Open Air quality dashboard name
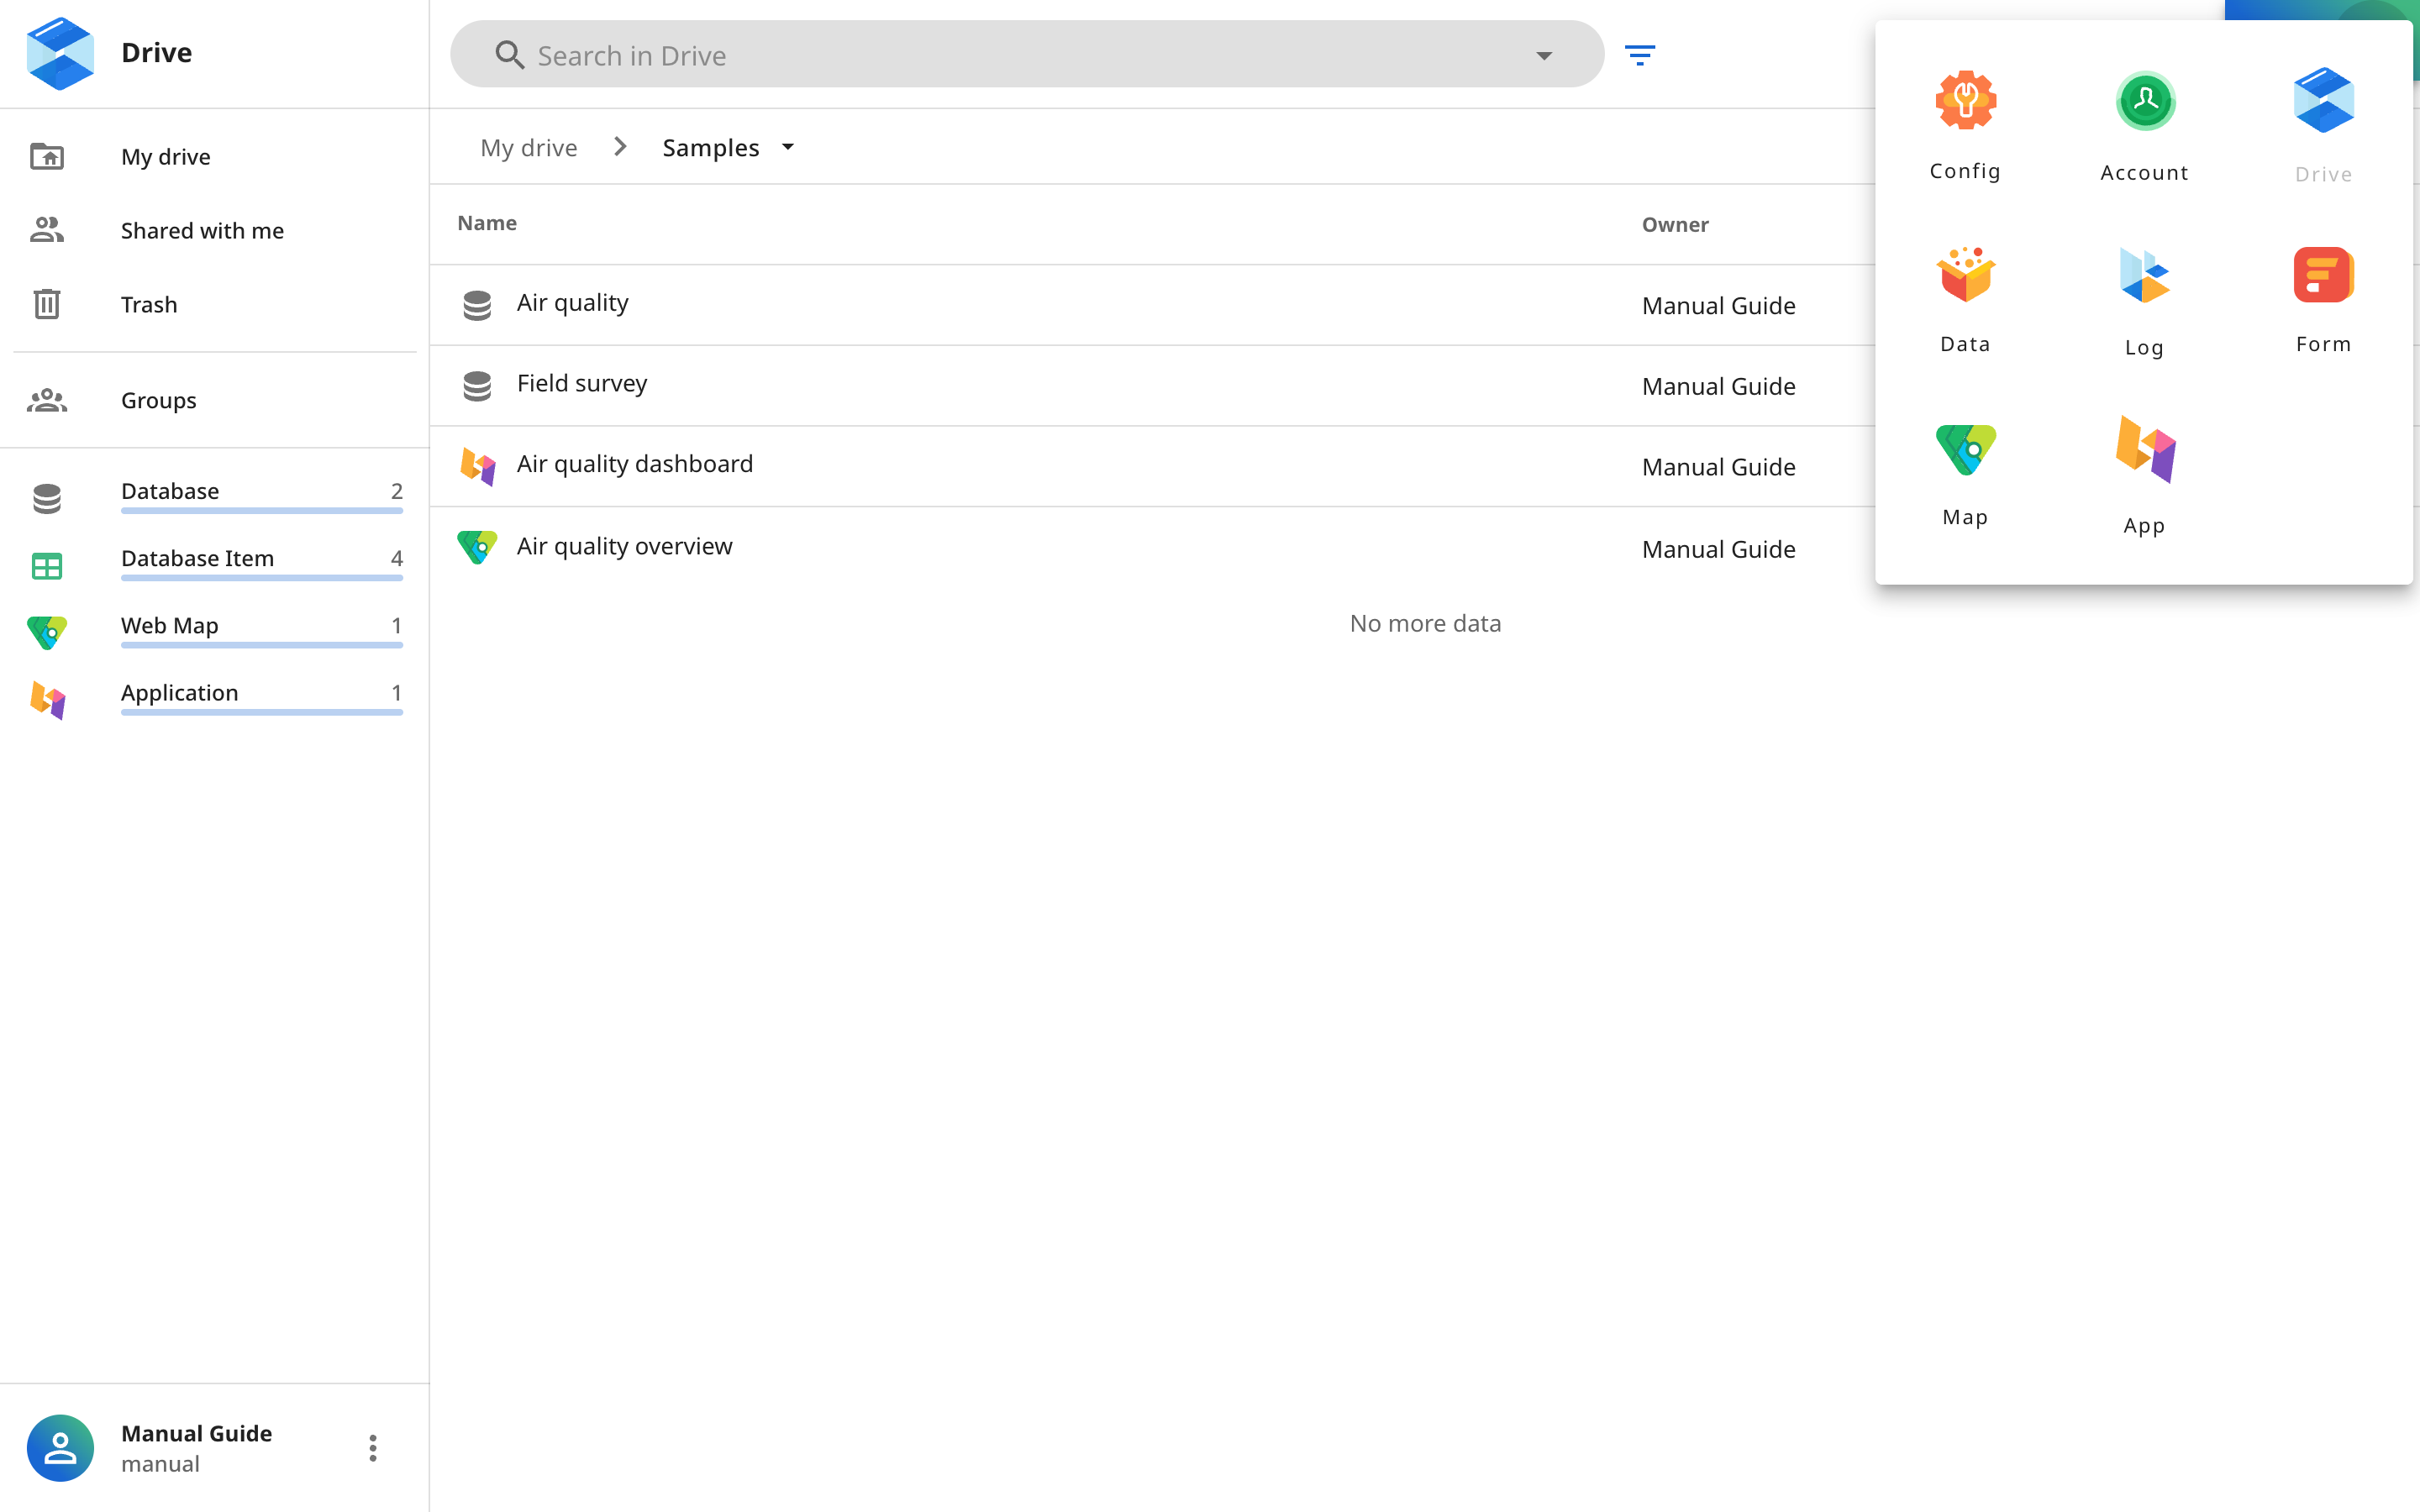2420x1512 pixels. click(634, 464)
